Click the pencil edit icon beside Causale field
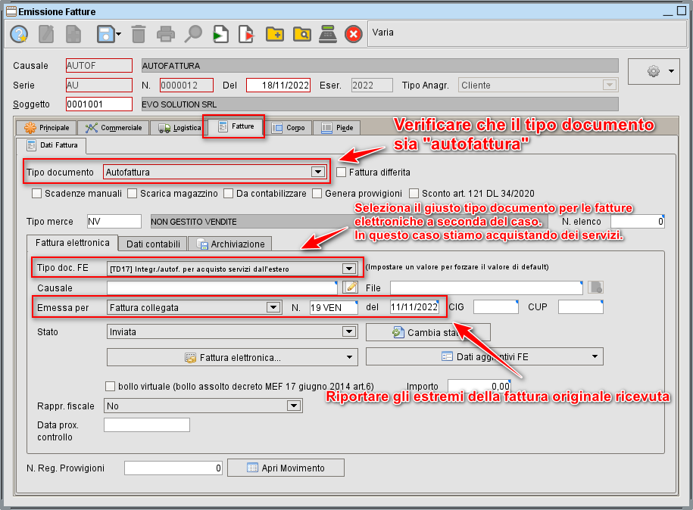This screenshot has height=510, width=693. pyautogui.click(x=350, y=287)
